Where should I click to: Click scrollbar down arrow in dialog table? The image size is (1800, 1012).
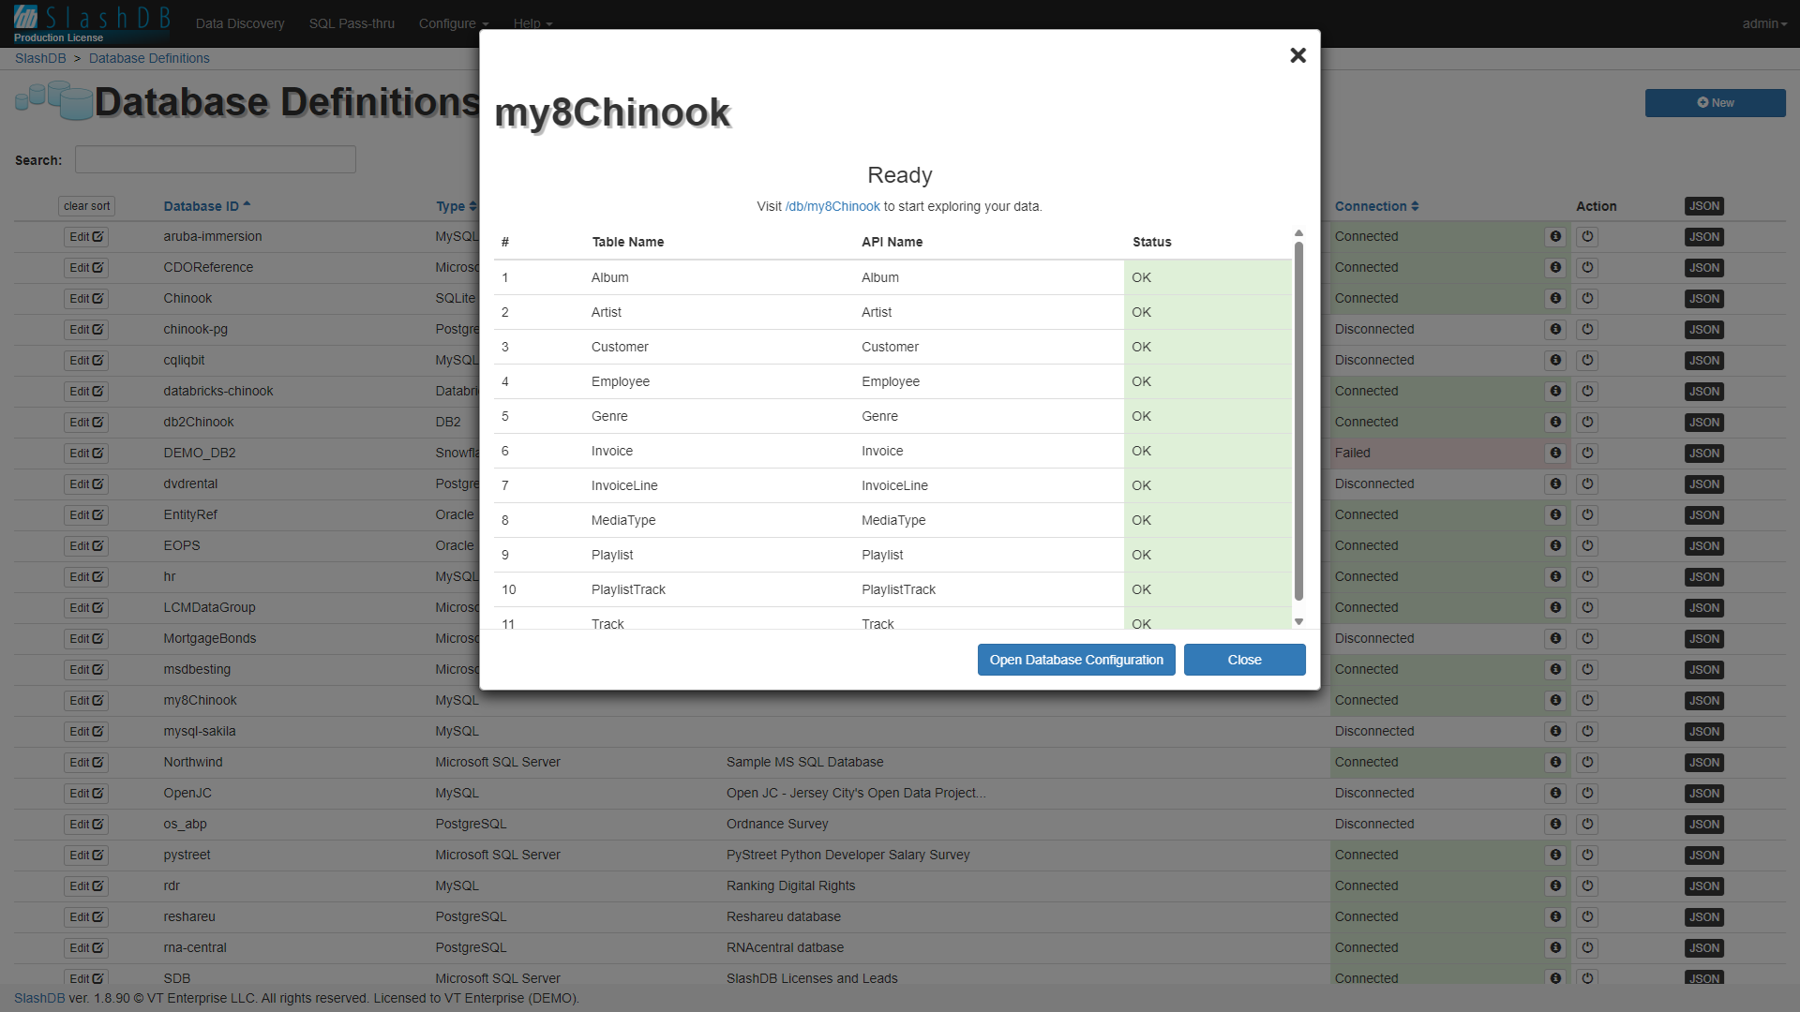[1298, 621]
